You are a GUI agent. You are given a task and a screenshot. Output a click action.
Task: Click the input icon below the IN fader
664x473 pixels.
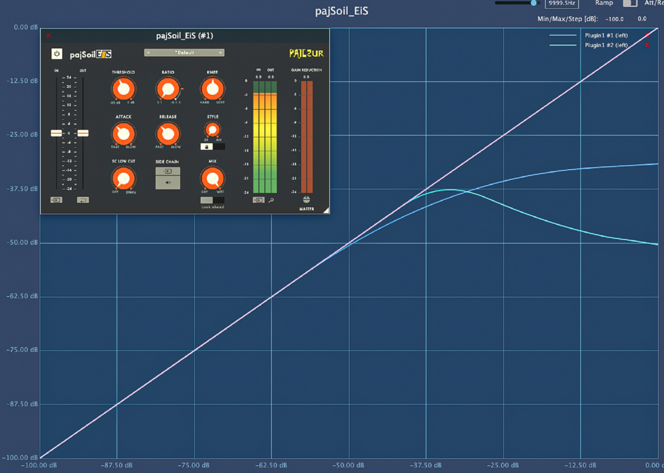56,200
